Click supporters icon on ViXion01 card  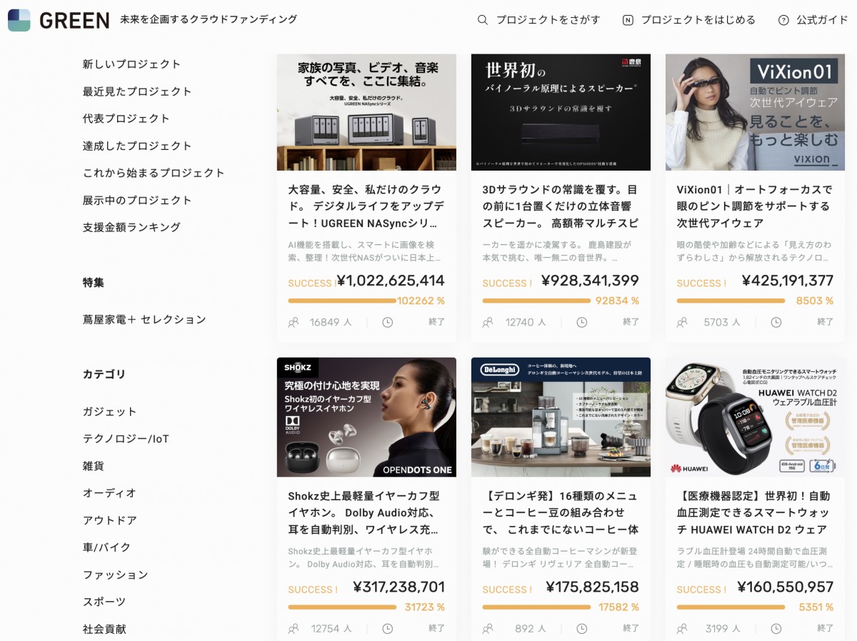682,322
